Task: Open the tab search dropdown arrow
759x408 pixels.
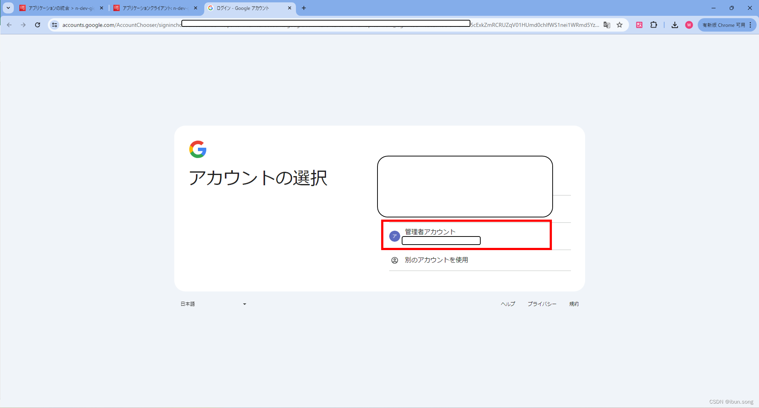Action: point(8,8)
